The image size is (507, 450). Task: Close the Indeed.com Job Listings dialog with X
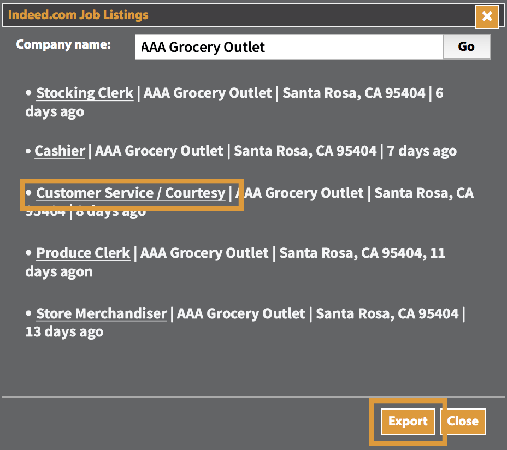[487, 16]
